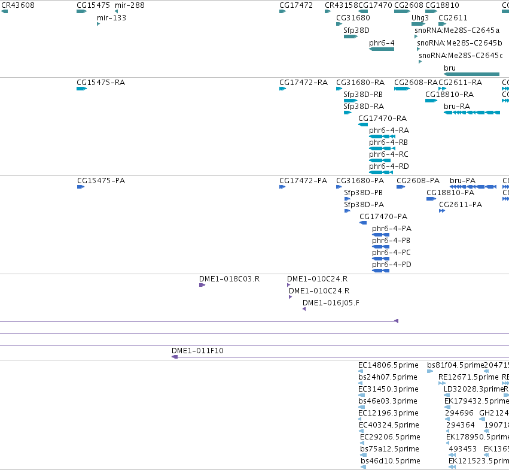Click the phr6-4-PA protein label
The height and width of the screenshot is (470, 509).
(x=392, y=229)
